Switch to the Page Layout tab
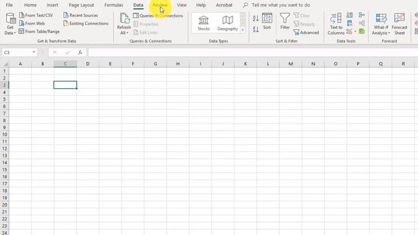Screen dimensions: 418x235 tap(81, 5)
